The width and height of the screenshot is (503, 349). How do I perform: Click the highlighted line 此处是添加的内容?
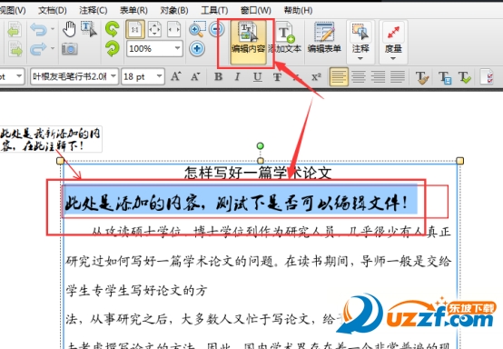coord(237,204)
